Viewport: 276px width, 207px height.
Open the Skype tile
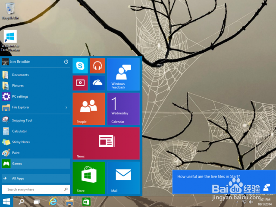(80, 66)
